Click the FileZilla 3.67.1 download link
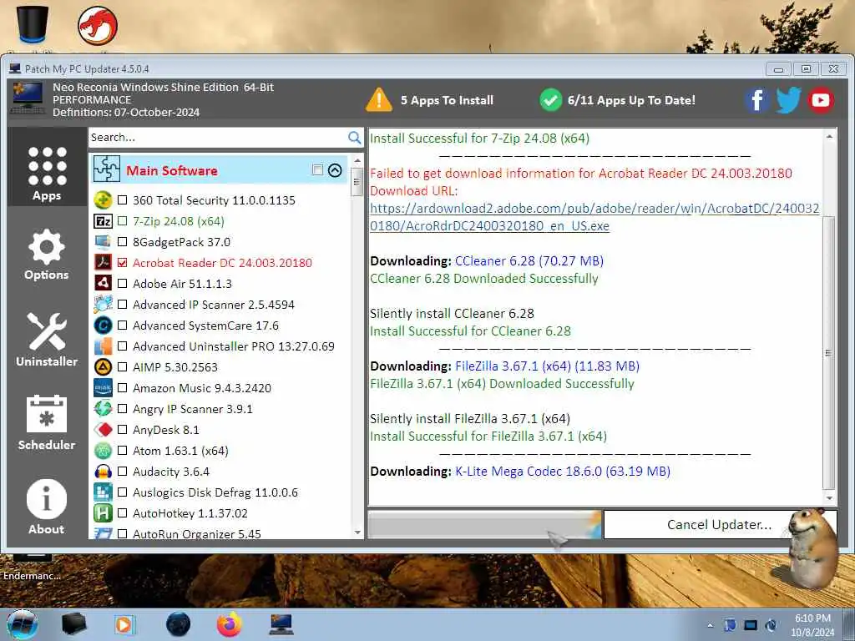Screen dimensions: 855x641 click(547, 366)
